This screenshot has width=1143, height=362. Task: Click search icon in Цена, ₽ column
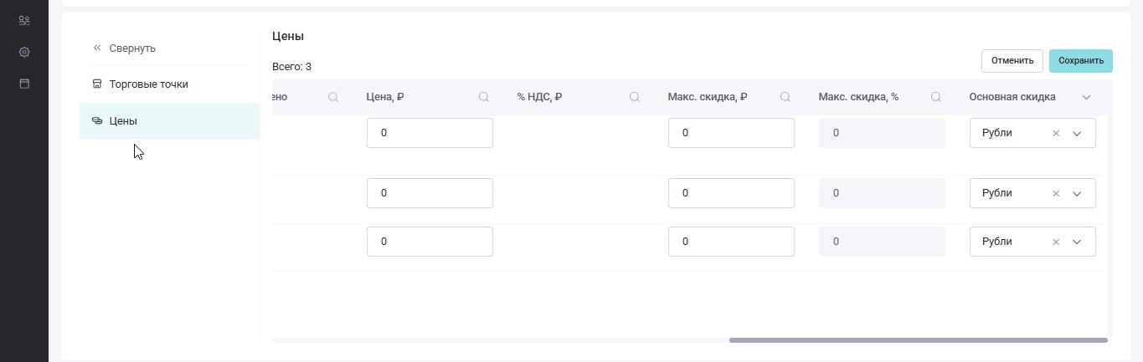pos(484,97)
